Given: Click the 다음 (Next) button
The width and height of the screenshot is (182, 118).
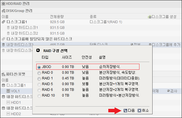Looking at the screenshot, I should [x=129, y=111].
